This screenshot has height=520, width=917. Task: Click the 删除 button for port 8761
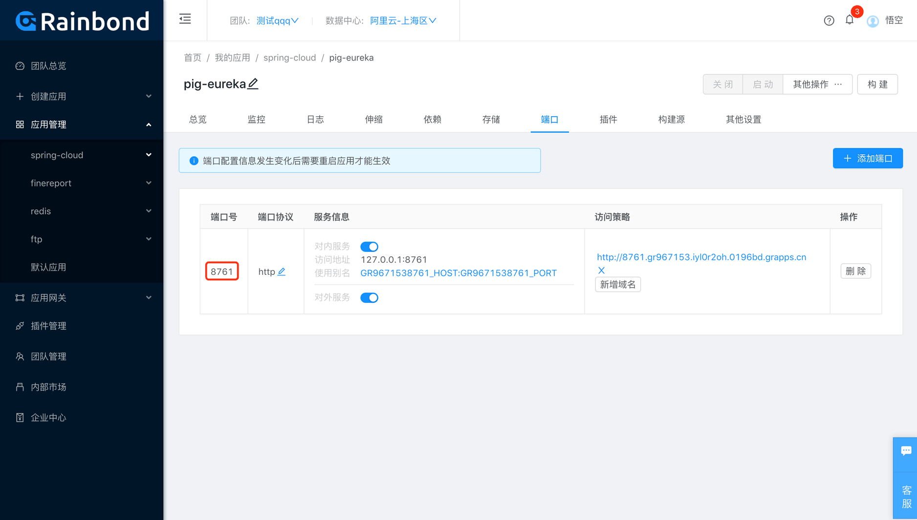(855, 271)
